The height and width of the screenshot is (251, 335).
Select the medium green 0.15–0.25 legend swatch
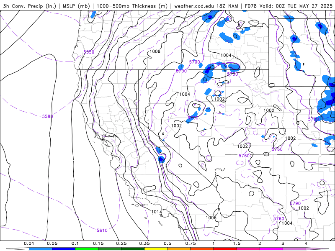tap(110, 249)
